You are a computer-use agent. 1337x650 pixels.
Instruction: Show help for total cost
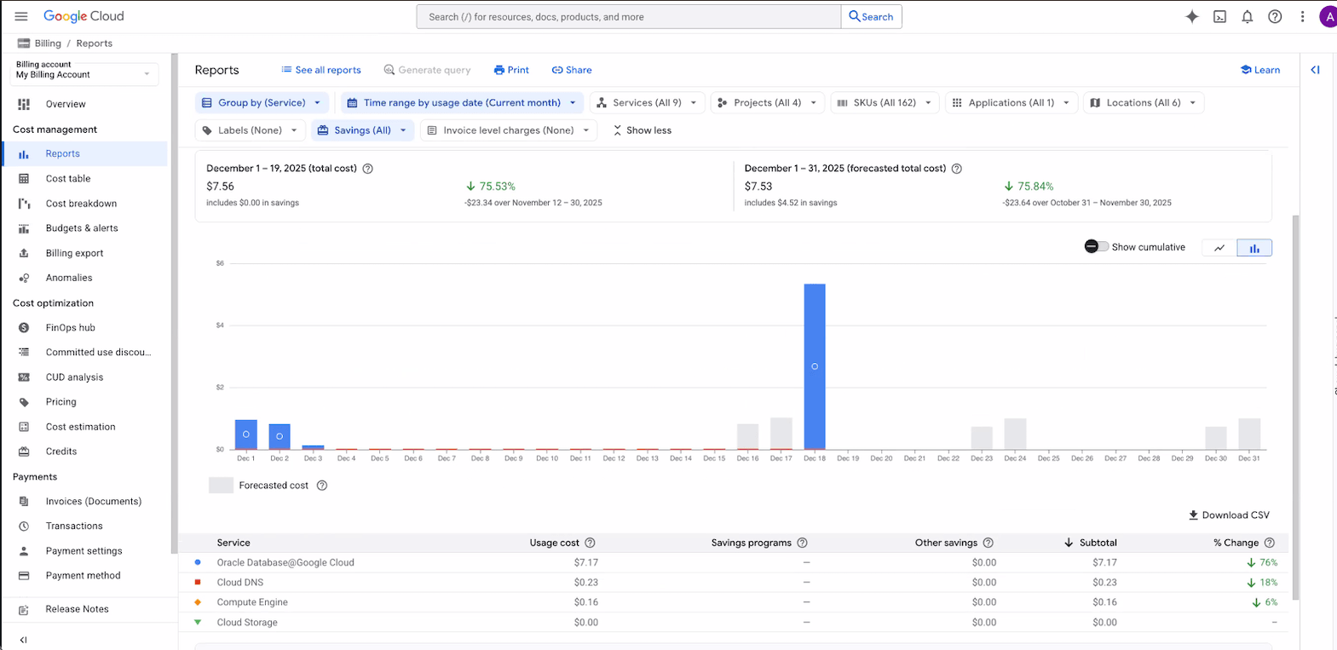[368, 169]
